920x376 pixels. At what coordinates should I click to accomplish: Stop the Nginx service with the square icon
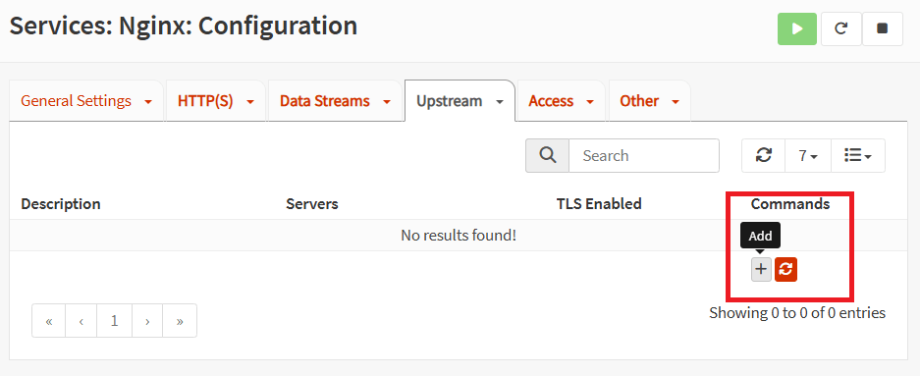tap(882, 28)
